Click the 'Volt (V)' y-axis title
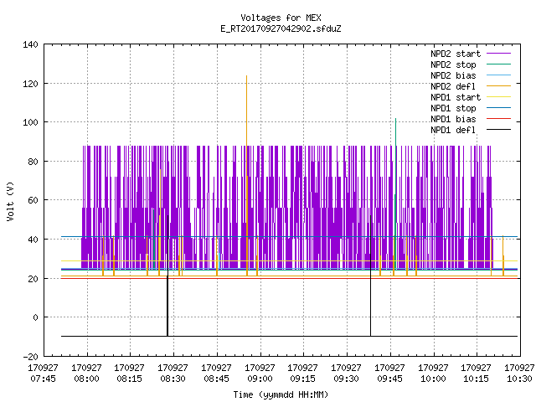This screenshot has height=402, width=536. click(10, 201)
